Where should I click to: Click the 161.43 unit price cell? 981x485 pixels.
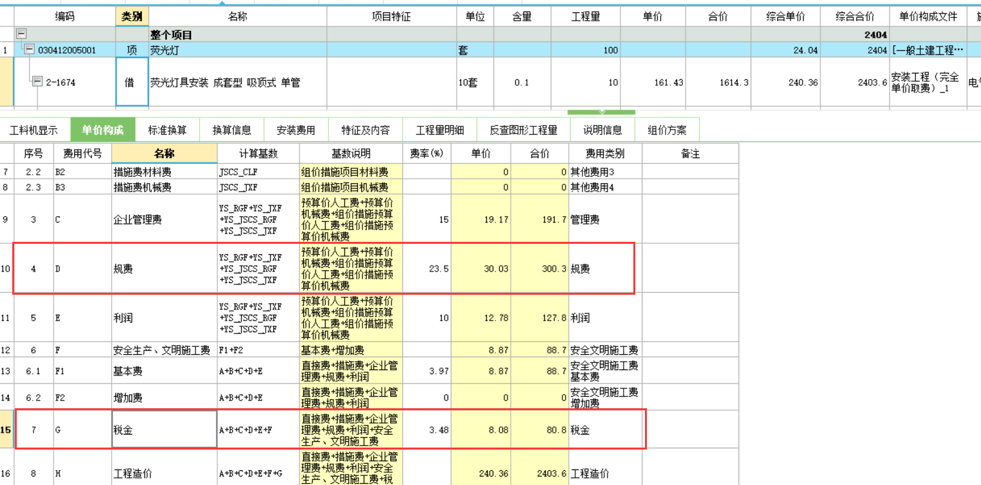[x=653, y=82]
